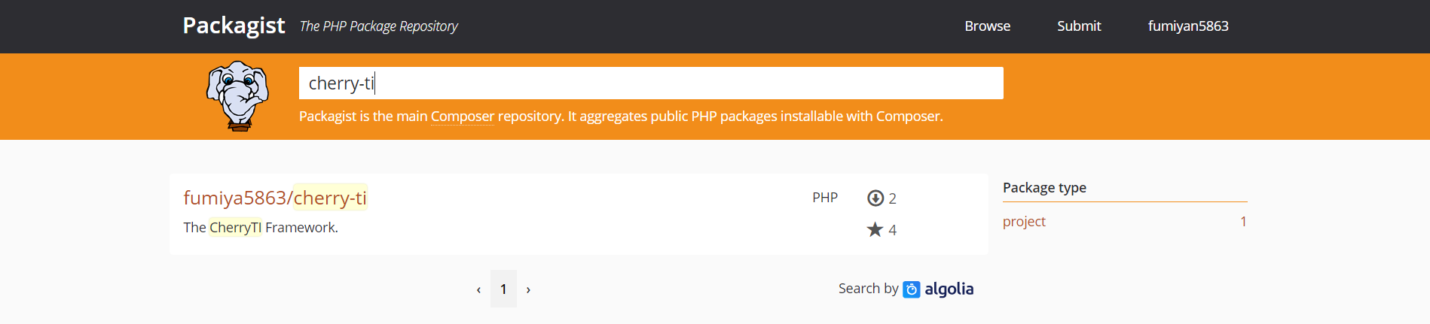Viewport: 1430px width, 324px height.
Task: Go to next results page arrow
Action: click(528, 289)
